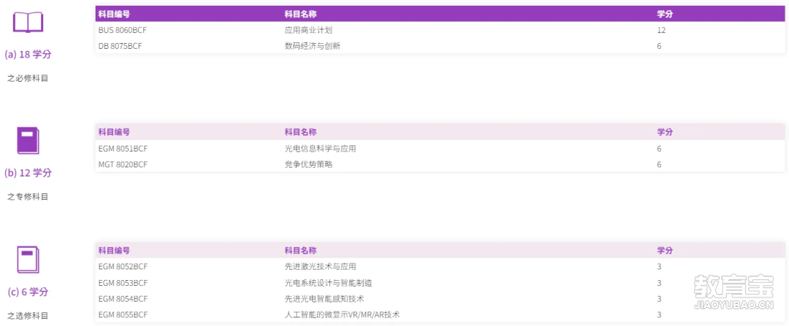The image size is (789, 326).
Task: Click the 之必修科目 label
Action: 28,78
